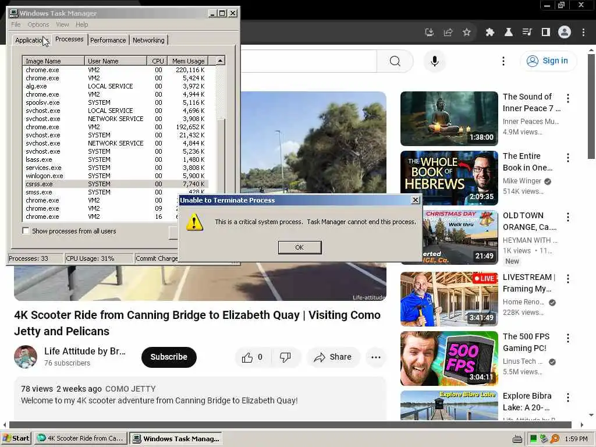This screenshot has height=447, width=596.
Task: Open Task Manager Help menu
Action: point(81,24)
